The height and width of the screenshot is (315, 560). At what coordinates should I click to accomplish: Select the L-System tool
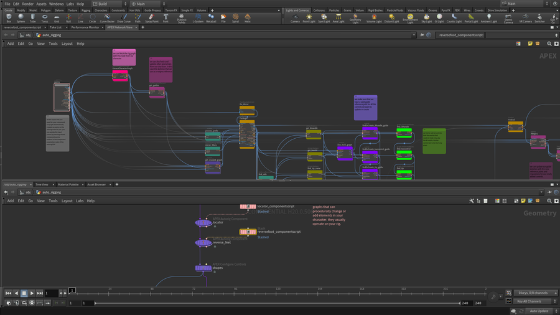pyautogui.click(x=198, y=18)
